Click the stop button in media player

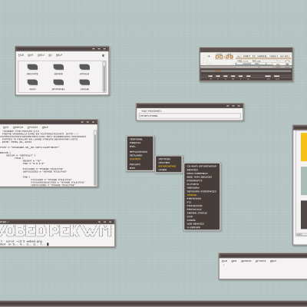coord(233,76)
